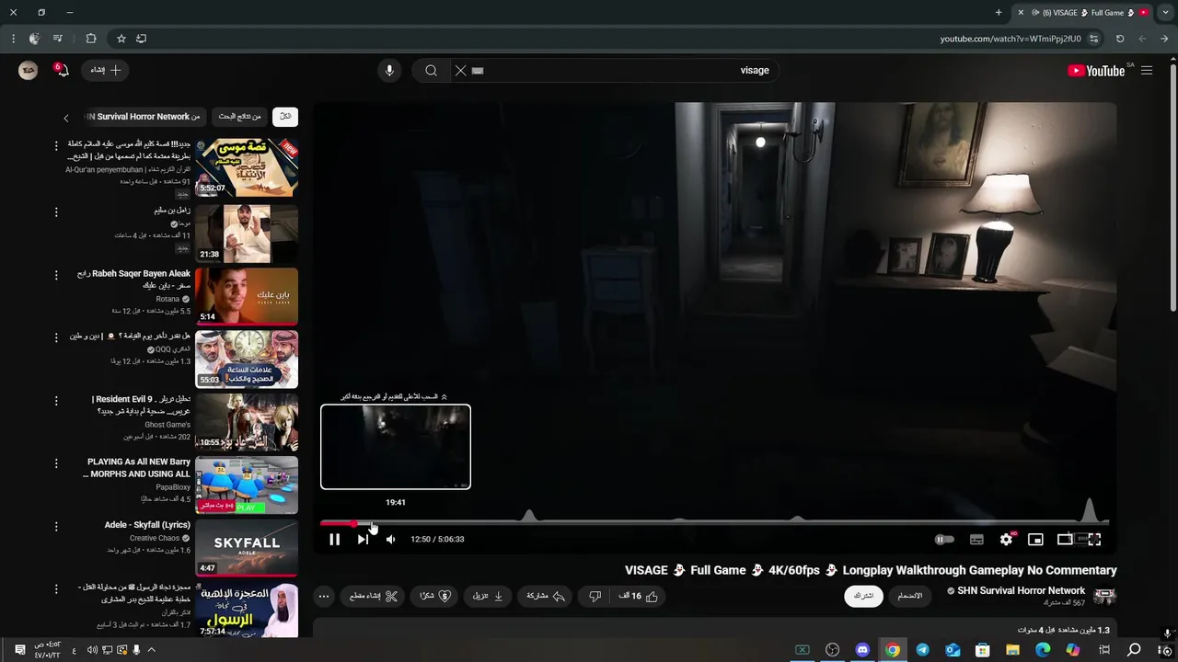Click the SHN channel avatar
Screen dimensions: 1178x662
(x=1104, y=596)
